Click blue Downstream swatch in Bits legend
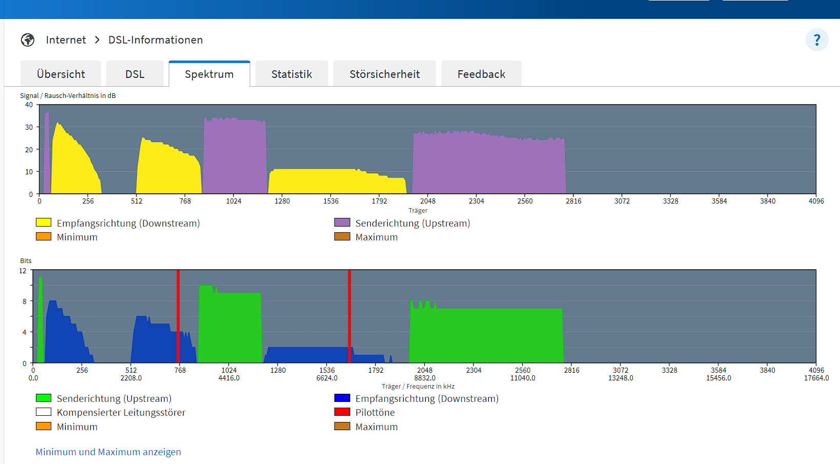The image size is (840, 464). [x=342, y=398]
